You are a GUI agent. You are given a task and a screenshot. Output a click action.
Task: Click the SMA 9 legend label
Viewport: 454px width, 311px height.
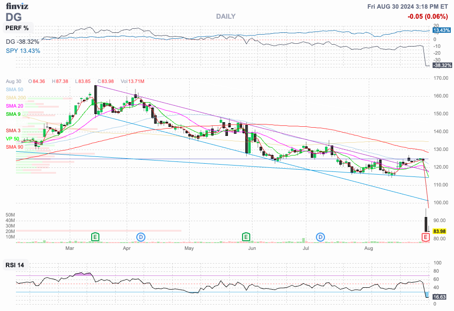click(13, 114)
